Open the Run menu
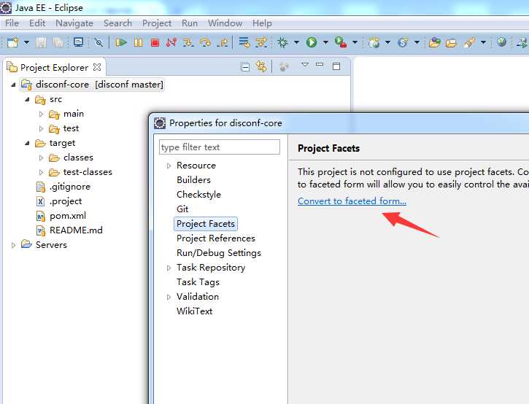Viewport: 529px width, 404px height. (x=190, y=23)
